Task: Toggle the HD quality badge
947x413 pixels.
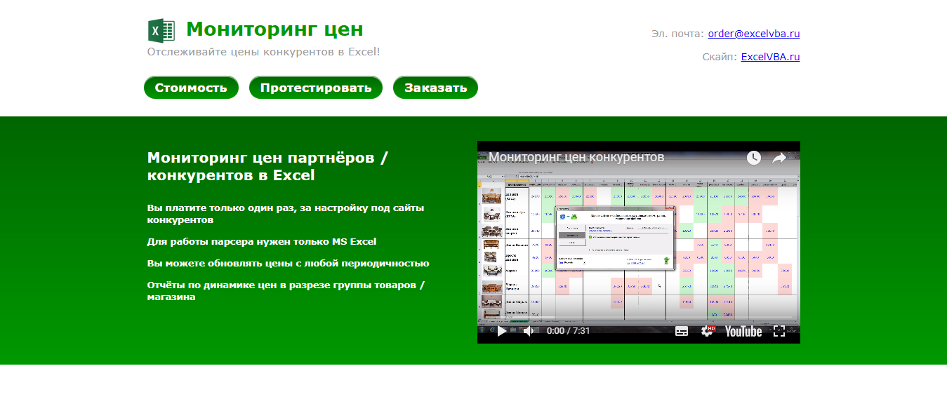Action: [x=711, y=327]
